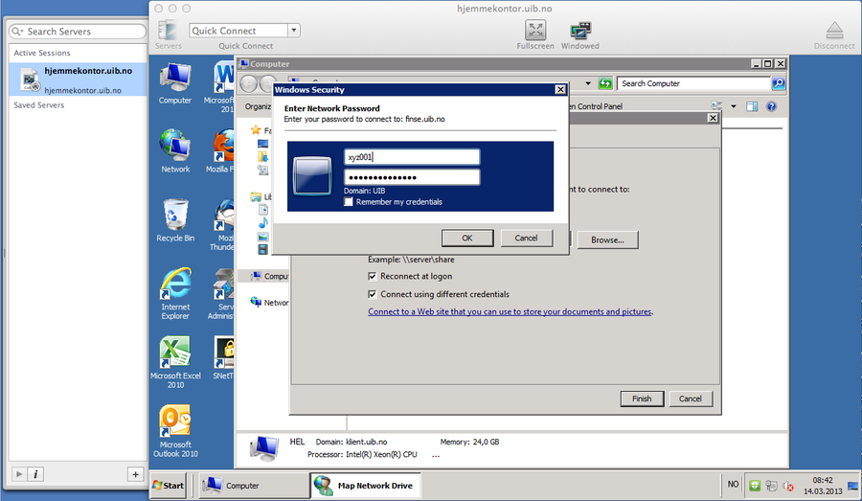Expand the Quick Connect dropdown
The image size is (862, 501).
[x=293, y=31]
